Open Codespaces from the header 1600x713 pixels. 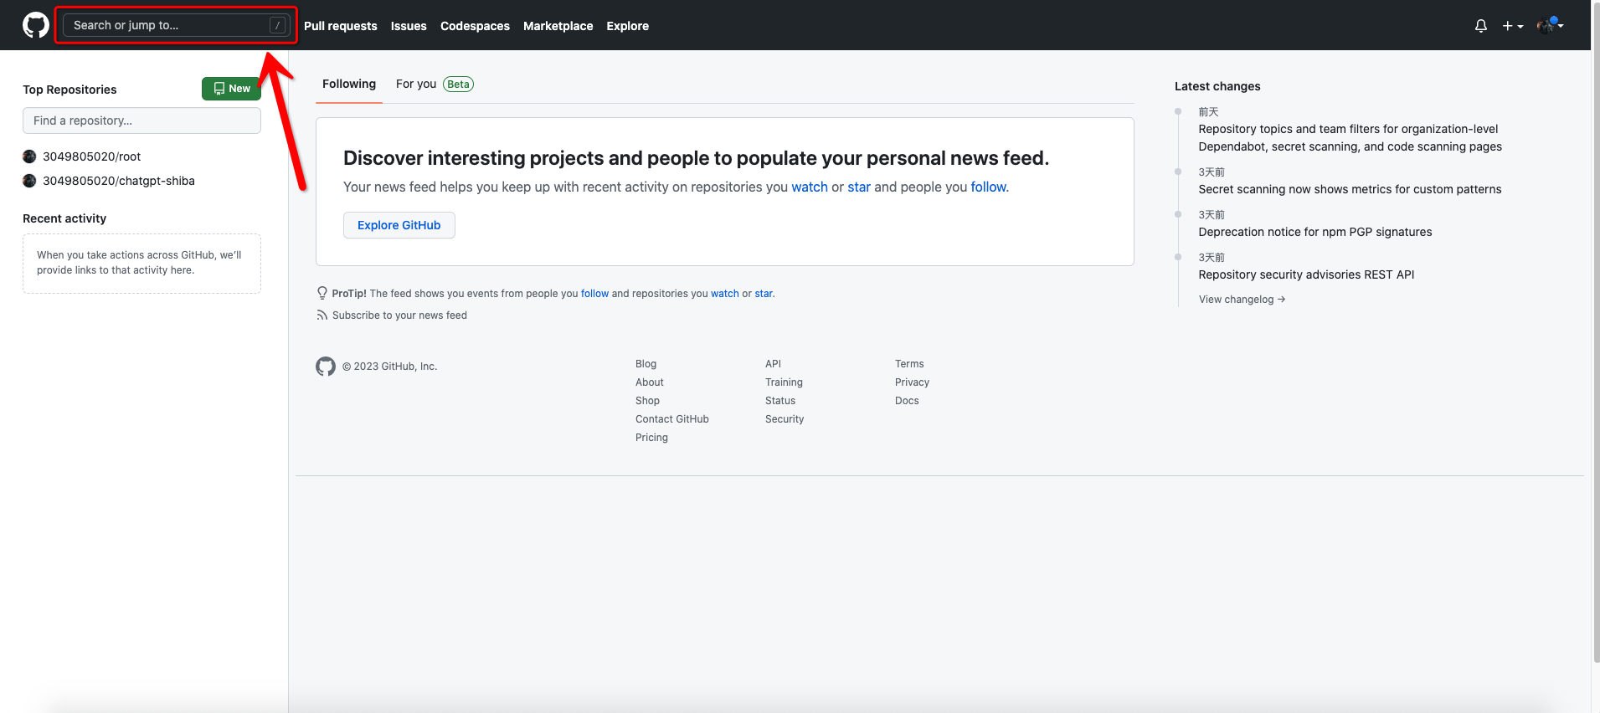pyautogui.click(x=475, y=26)
